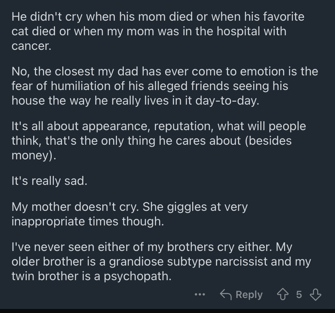Click the curved reply arrow icon
Viewport: 335px width, 313px height.
point(226,295)
